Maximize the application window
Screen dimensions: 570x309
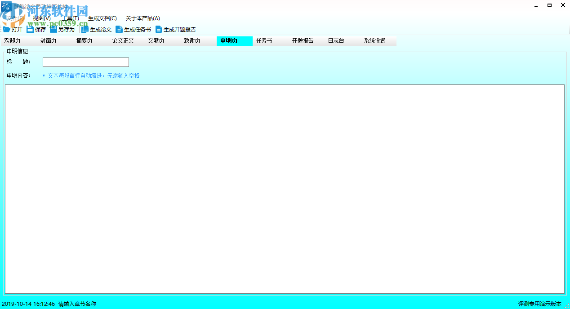(549, 5)
